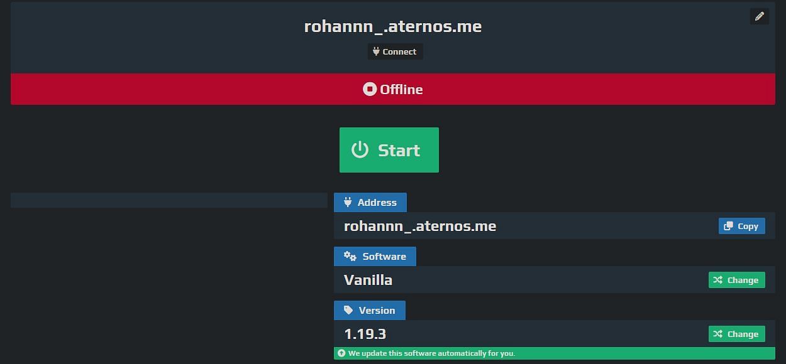The height and width of the screenshot is (364, 786).
Task: Click the plug icon in the Connect button
Action: point(376,51)
